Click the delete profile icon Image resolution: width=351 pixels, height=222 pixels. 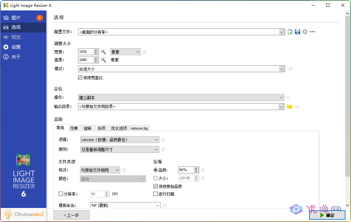point(305,32)
